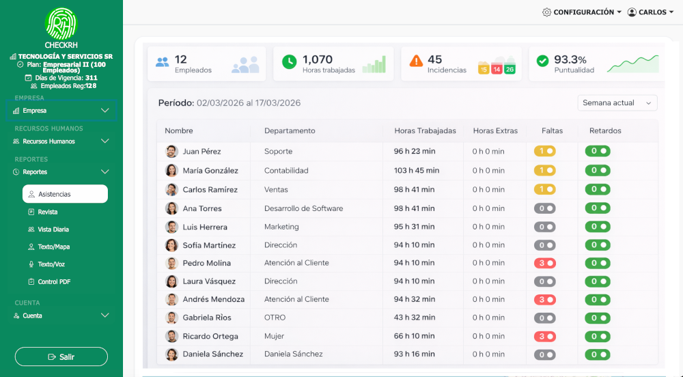Click the Departamento column header
The width and height of the screenshot is (683, 377).
click(290, 130)
